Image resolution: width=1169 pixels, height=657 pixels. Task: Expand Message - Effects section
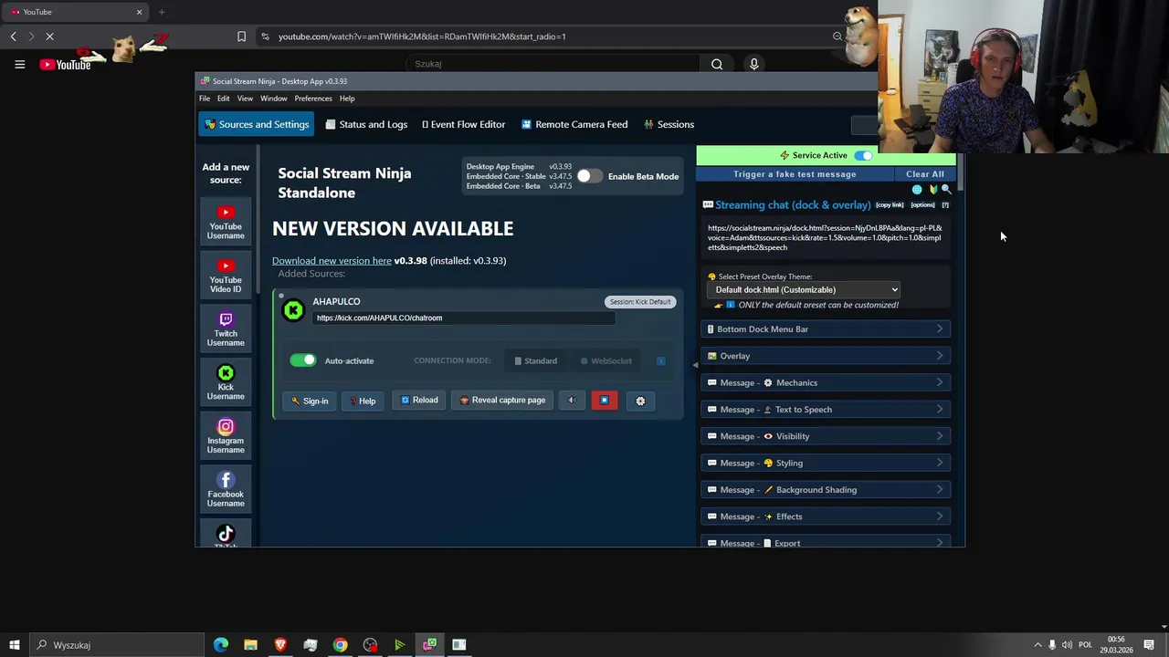[x=826, y=516]
